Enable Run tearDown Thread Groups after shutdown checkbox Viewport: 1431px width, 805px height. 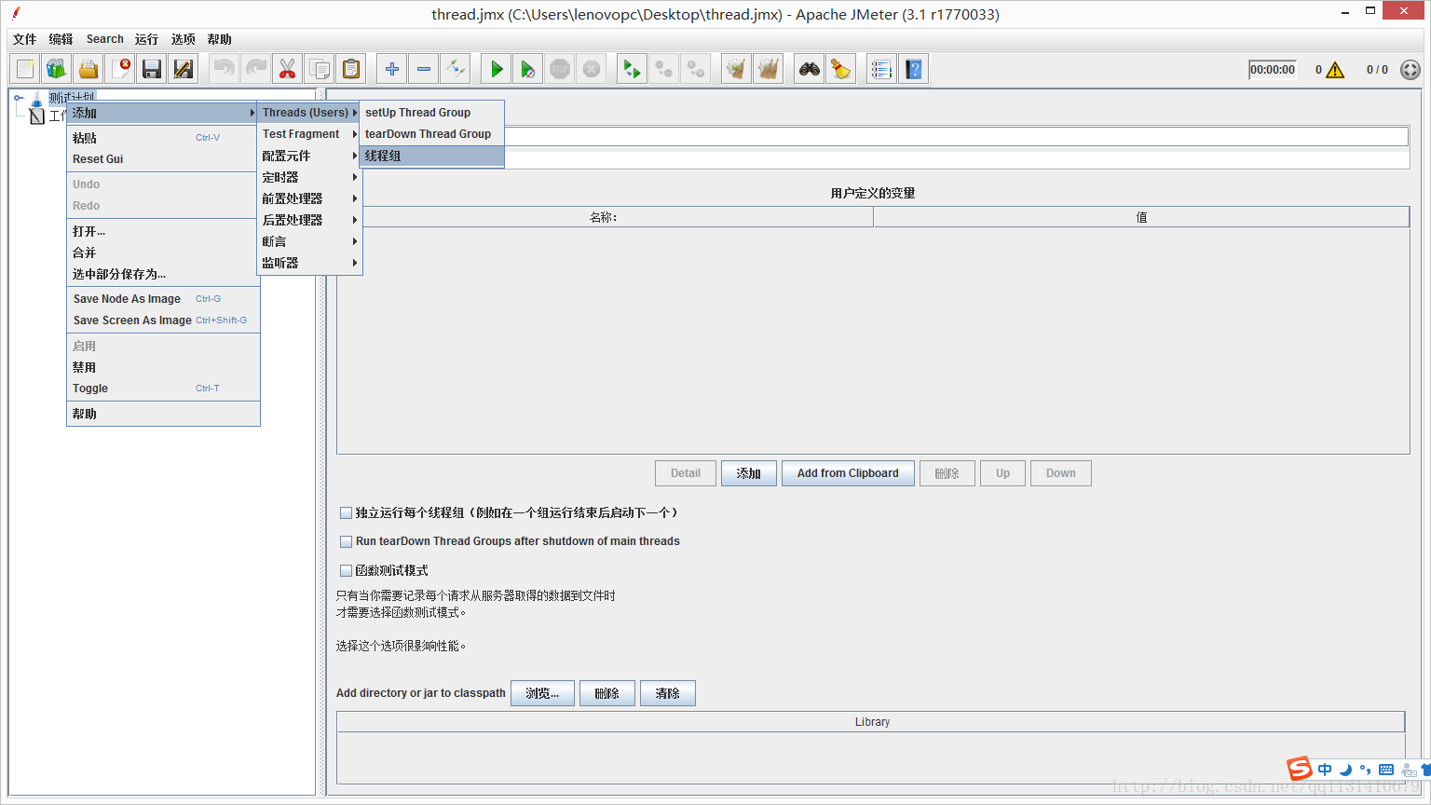(347, 541)
